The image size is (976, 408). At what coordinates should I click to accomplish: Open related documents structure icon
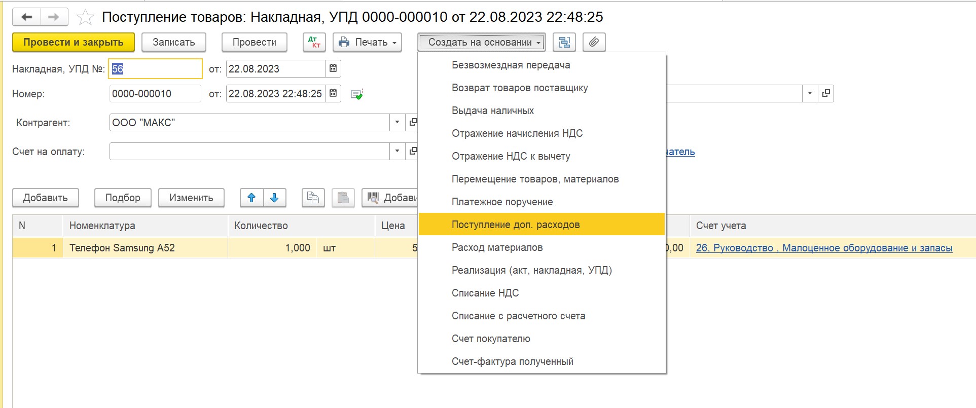[564, 42]
